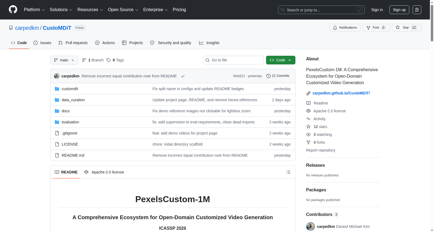Switch to the Pull requests tab
The width and height of the screenshot is (434, 233).
click(73, 43)
